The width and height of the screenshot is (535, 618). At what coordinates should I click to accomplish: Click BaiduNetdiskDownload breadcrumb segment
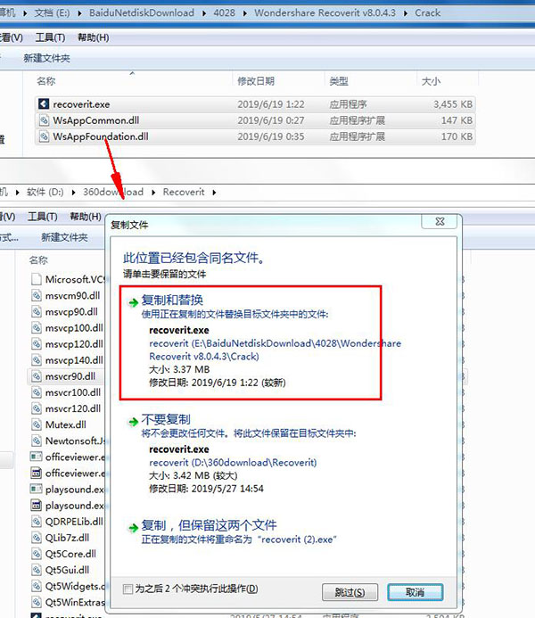coord(142,13)
